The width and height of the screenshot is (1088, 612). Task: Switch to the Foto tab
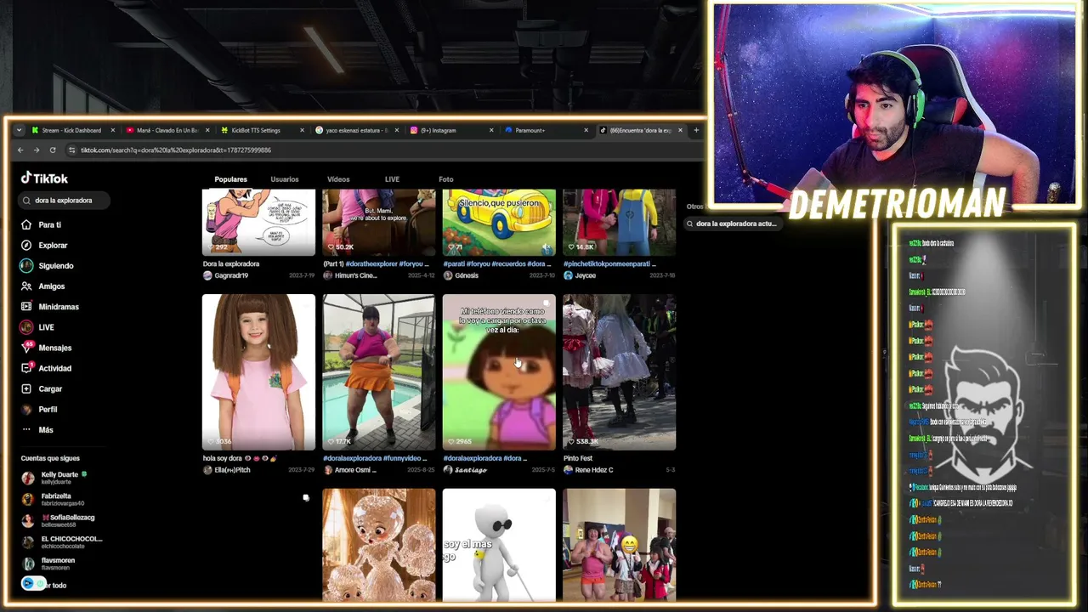pos(446,179)
